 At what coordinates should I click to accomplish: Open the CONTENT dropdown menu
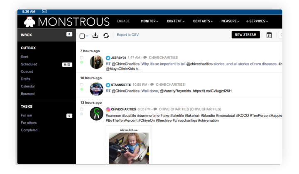[176, 21]
